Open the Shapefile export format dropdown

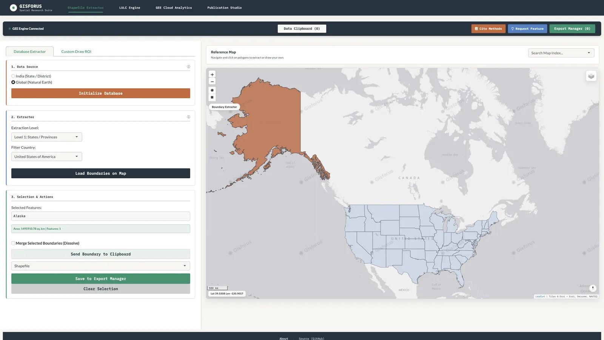tap(100, 266)
